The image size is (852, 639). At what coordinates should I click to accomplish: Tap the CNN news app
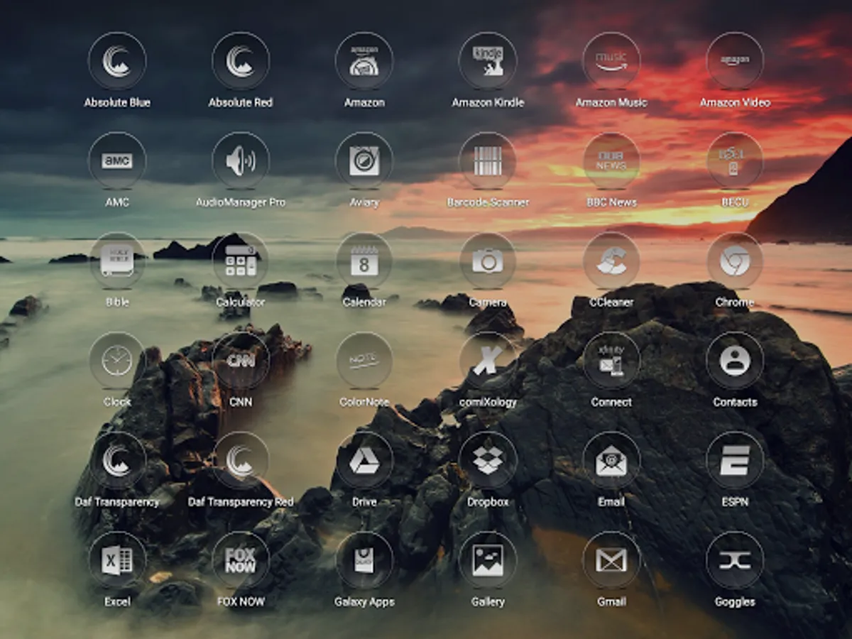[241, 361]
